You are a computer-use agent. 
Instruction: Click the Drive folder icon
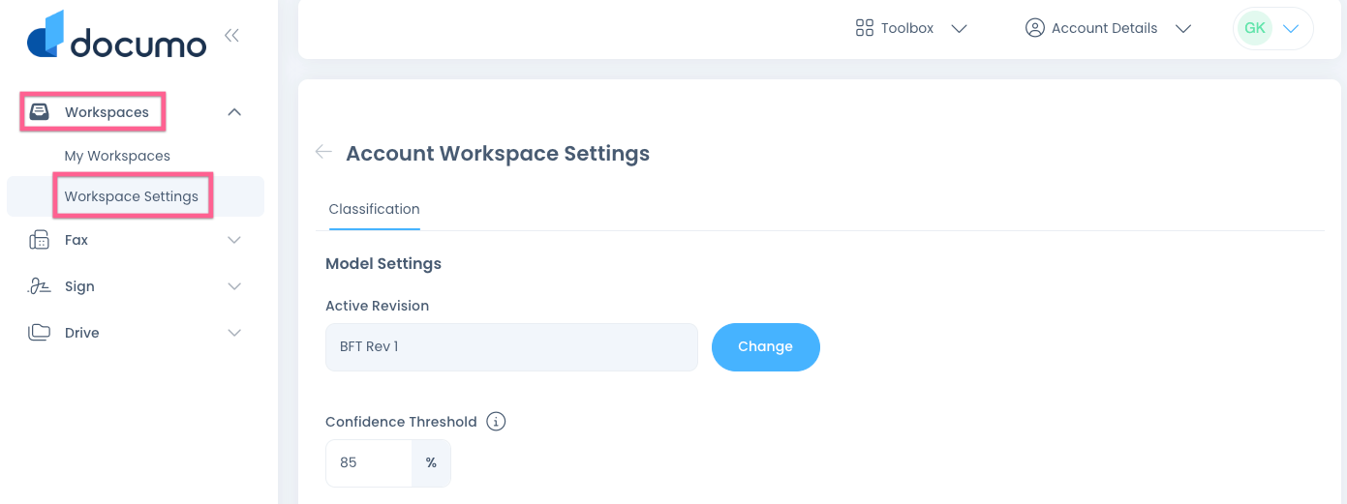[40, 333]
